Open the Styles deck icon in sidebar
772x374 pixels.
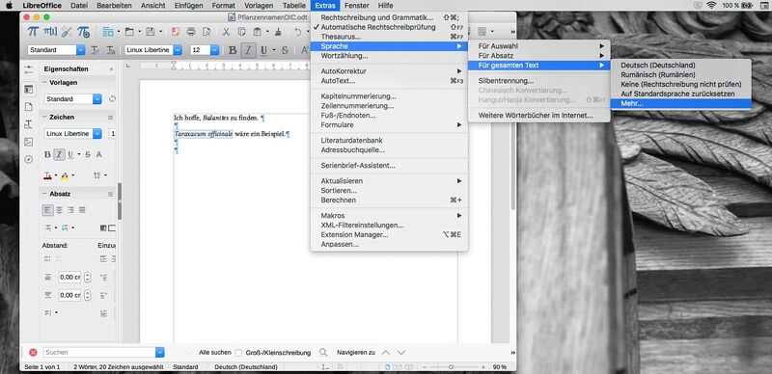click(29, 124)
